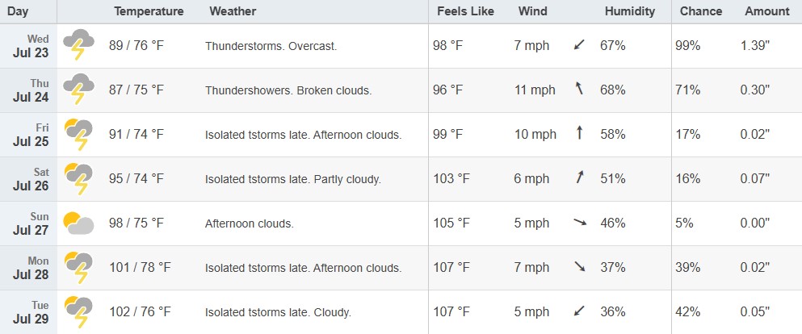Image resolution: width=802 pixels, height=334 pixels.
Task: Click the Feels Like column header
Action: pos(465,11)
